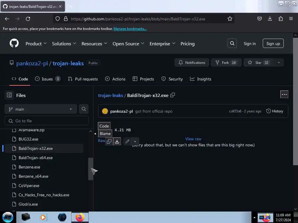Viewport: 298px width, 223px height.
Task: Expand the Enterprise menu
Action: pyautogui.click(x=162, y=44)
